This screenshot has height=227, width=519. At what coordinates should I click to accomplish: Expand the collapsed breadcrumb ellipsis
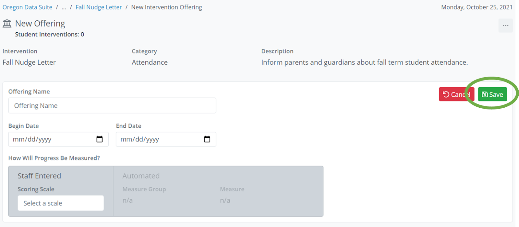(64, 7)
